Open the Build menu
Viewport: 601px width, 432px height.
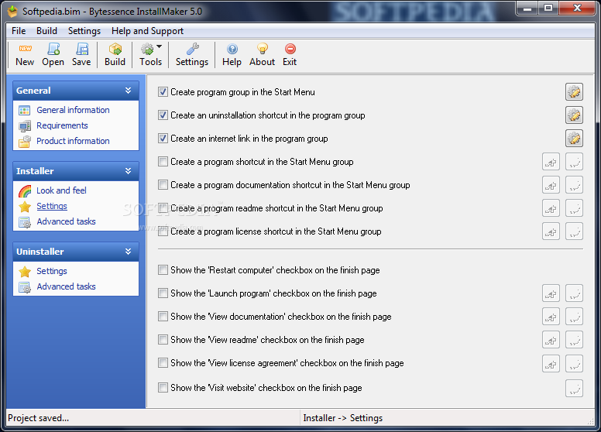pyautogui.click(x=46, y=31)
